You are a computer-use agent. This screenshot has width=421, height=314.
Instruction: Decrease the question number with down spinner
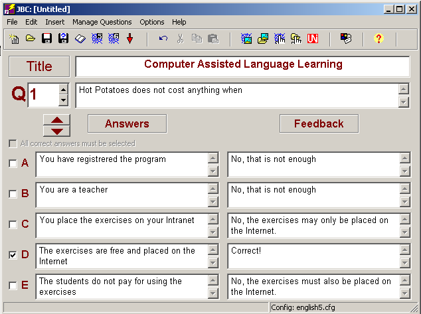[63, 100]
